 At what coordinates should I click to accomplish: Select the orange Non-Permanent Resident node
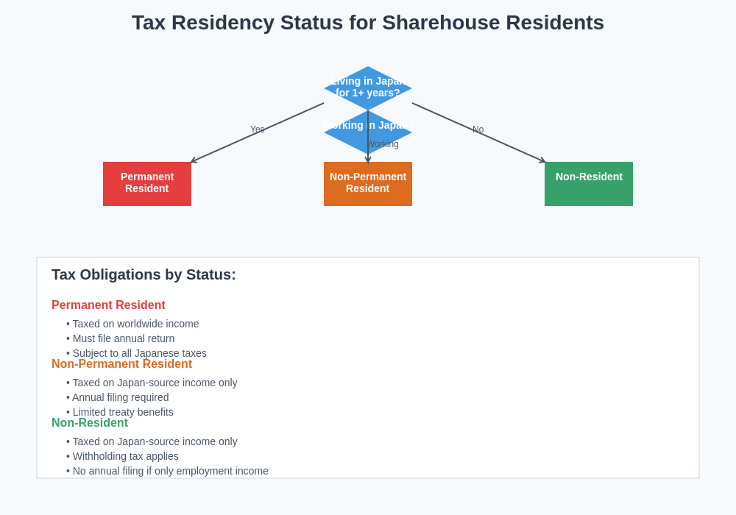pos(368,183)
